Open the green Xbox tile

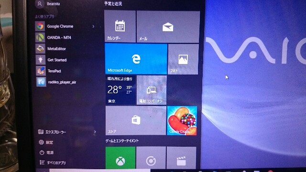tap(120, 158)
